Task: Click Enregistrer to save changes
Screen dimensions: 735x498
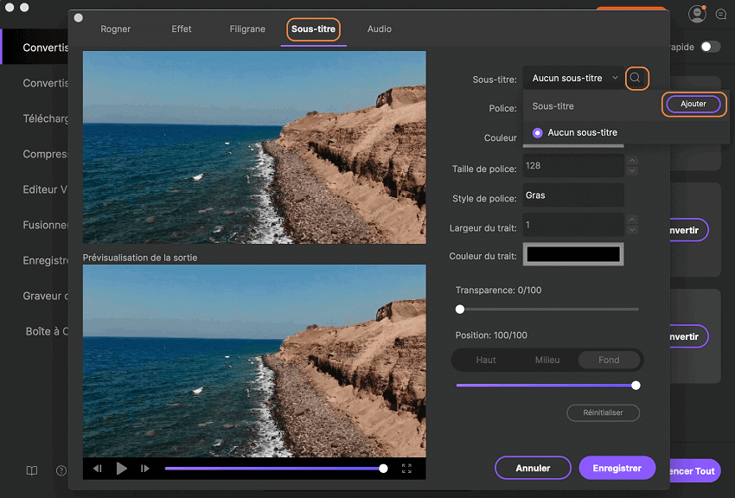Action: tap(617, 468)
